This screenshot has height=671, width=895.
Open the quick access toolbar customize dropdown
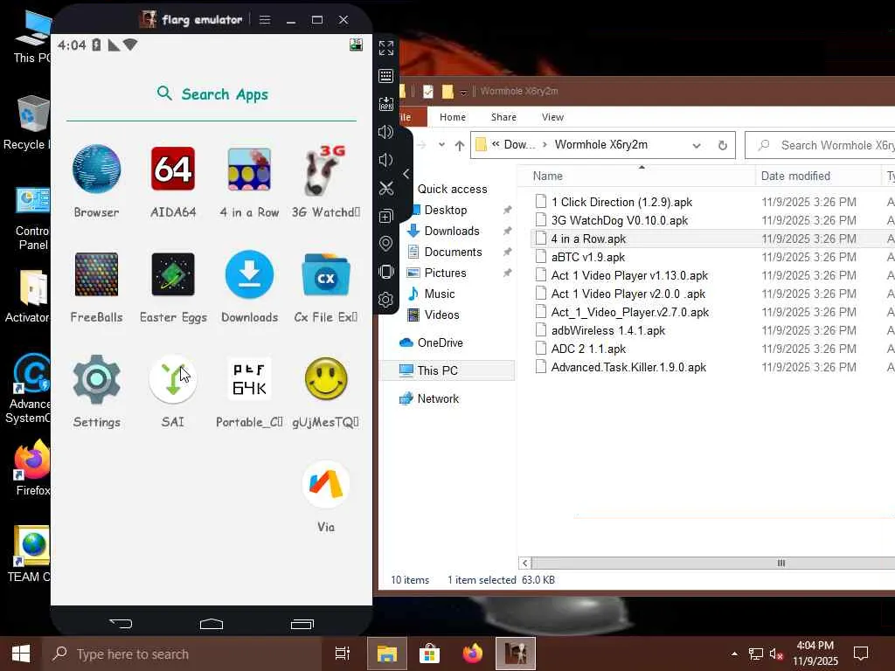463,92
